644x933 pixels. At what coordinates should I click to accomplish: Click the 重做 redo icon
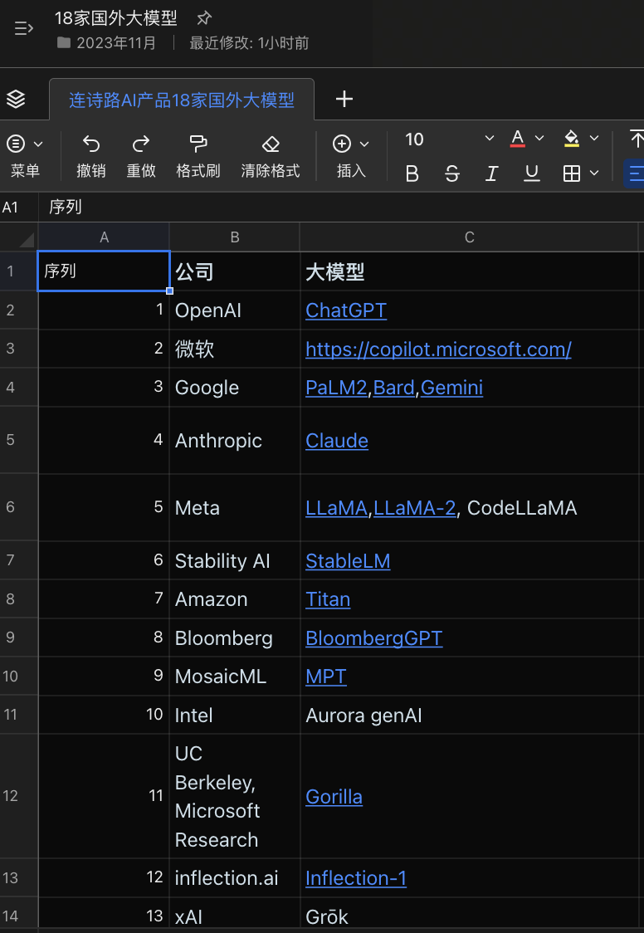[141, 144]
